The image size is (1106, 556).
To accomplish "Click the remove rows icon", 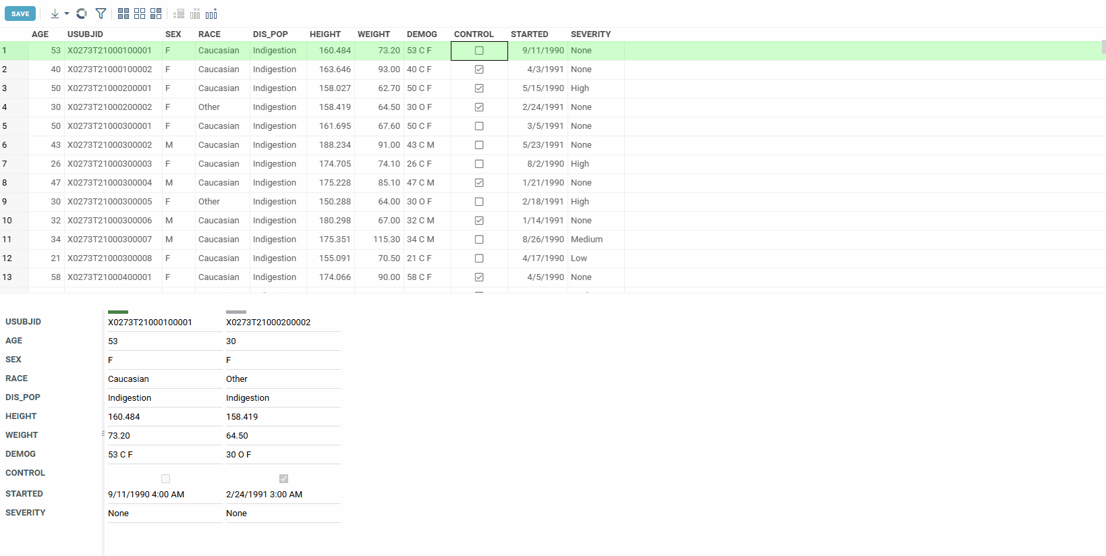I will (179, 13).
